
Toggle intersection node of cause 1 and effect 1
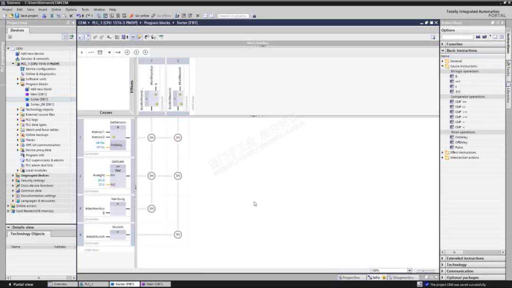(x=151, y=138)
